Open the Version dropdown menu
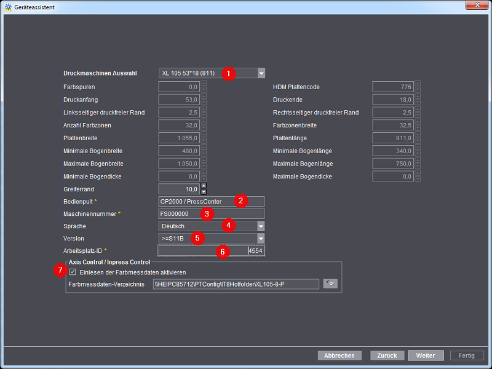Image resolution: width=492 pixels, height=369 pixels. tap(261, 238)
